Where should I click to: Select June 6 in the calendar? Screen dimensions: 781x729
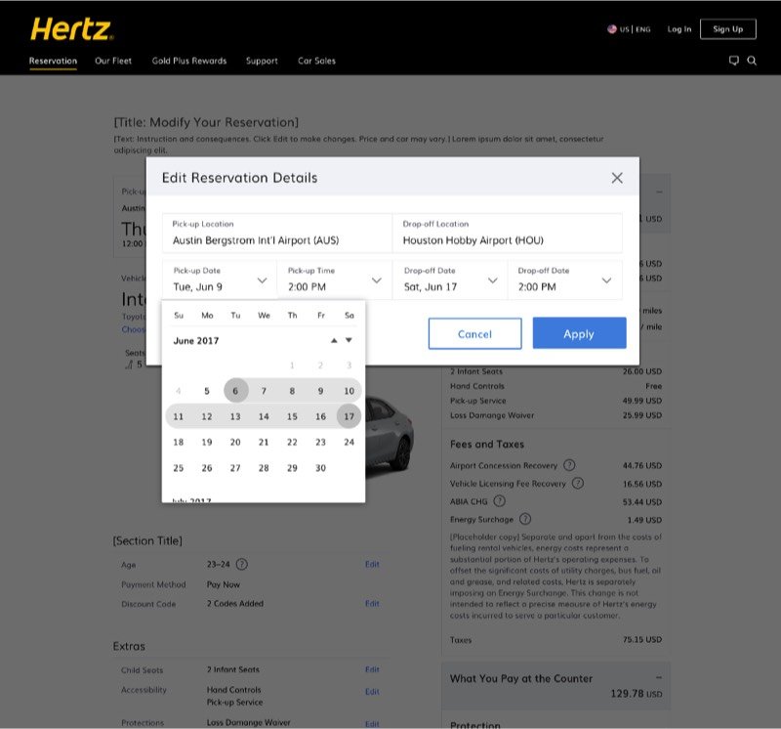[235, 391]
